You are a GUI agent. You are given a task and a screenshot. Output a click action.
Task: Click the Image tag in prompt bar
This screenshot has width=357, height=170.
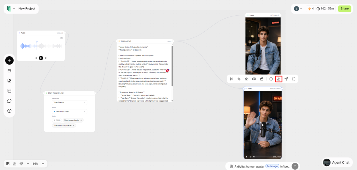[x=272, y=167]
